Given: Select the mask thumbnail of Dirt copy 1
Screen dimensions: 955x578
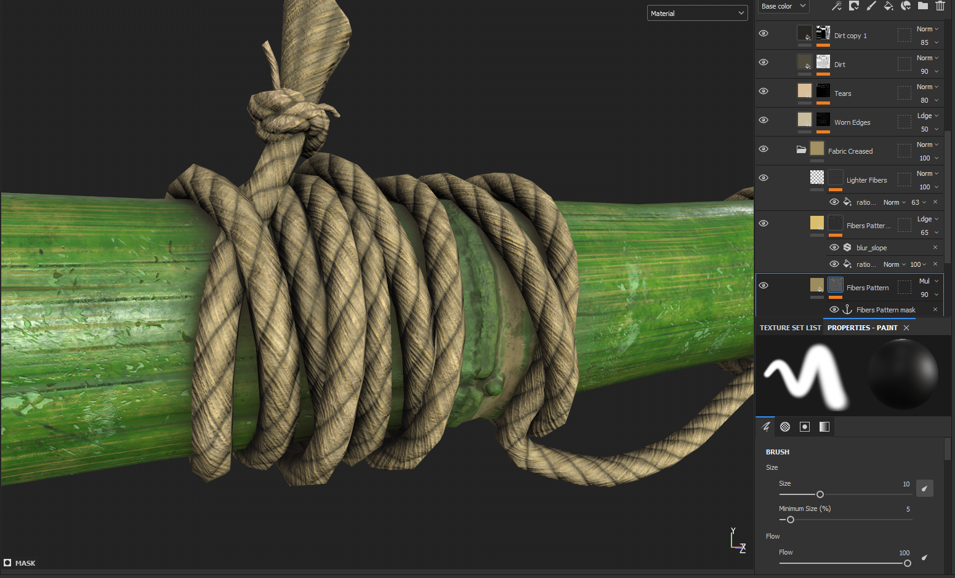Looking at the screenshot, I should pyautogui.click(x=823, y=33).
